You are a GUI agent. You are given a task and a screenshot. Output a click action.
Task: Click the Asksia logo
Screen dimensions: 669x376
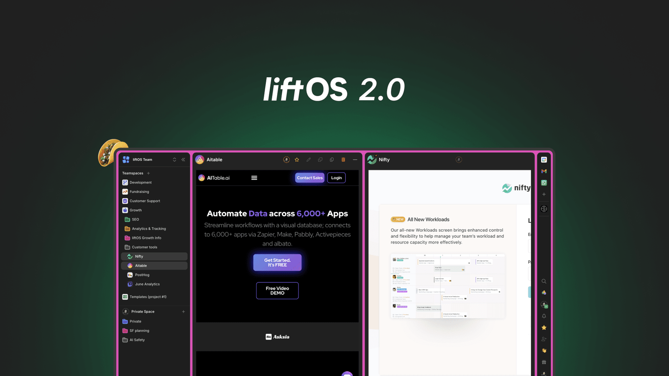(x=278, y=337)
